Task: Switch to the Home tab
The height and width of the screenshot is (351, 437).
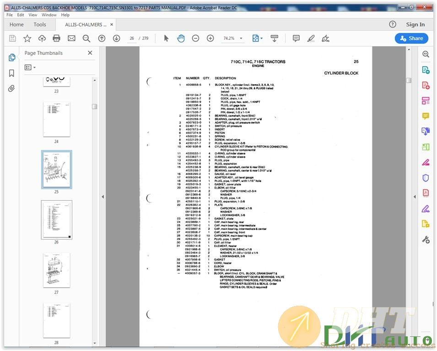Action: pos(17,25)
